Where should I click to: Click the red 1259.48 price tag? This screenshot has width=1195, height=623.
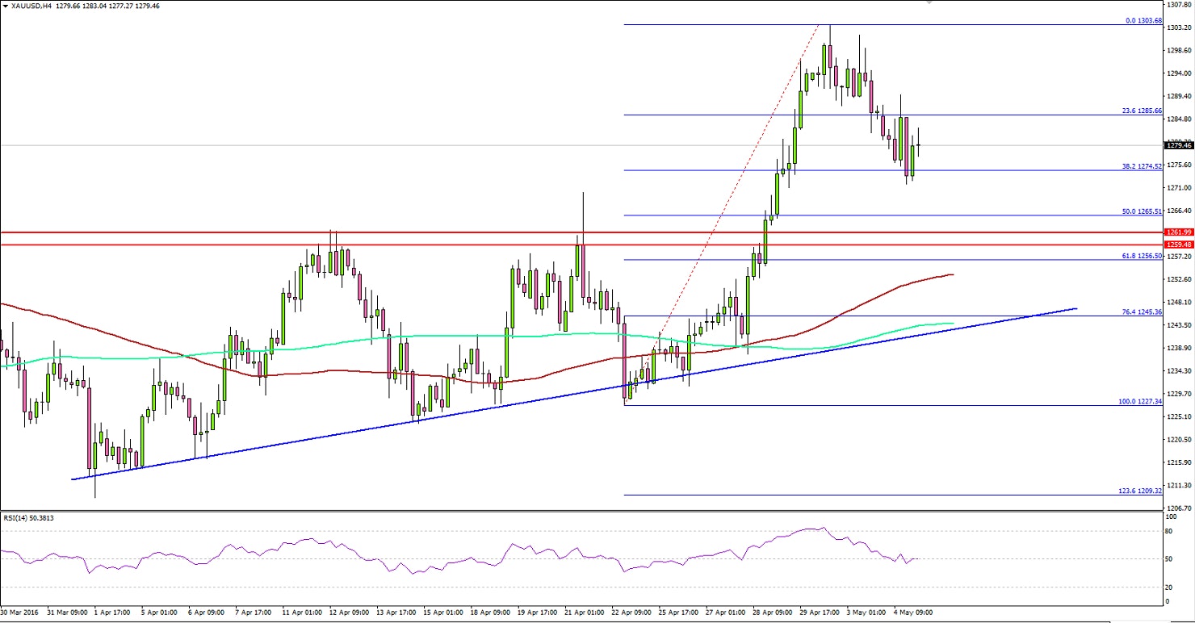coord(1178,244)
